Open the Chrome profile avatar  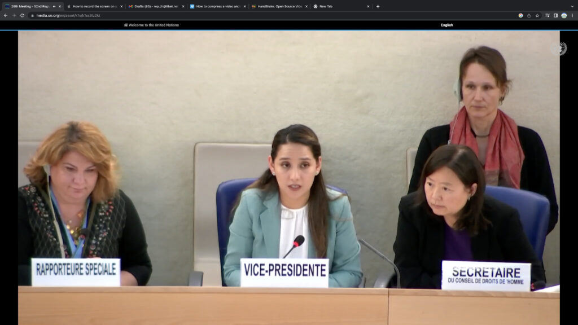click(x=564, y=15)
